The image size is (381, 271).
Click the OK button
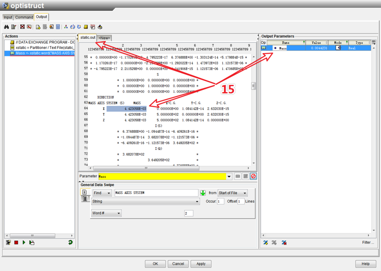(x=155, y=264)
